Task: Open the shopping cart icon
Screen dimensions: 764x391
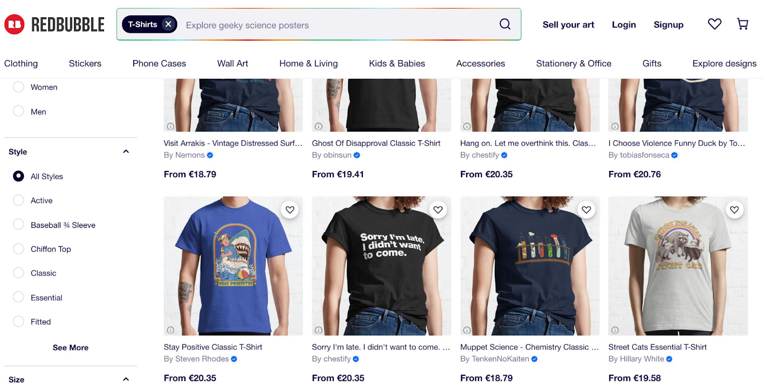Action: tap(742, 23)
